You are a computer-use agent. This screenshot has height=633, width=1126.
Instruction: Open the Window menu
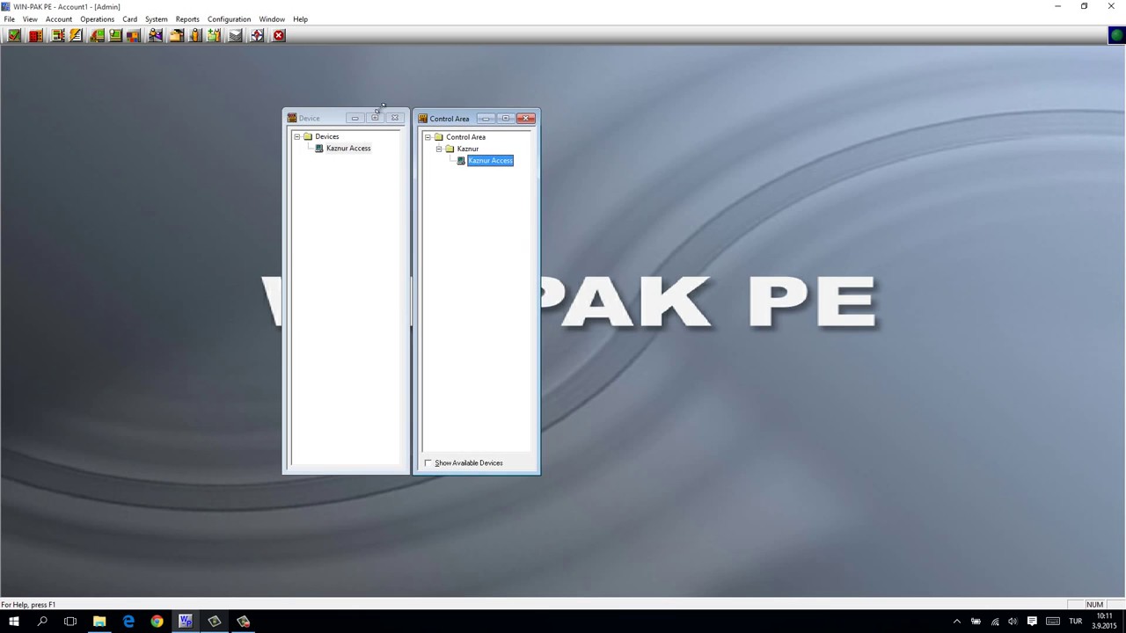[x=272, y=18]
